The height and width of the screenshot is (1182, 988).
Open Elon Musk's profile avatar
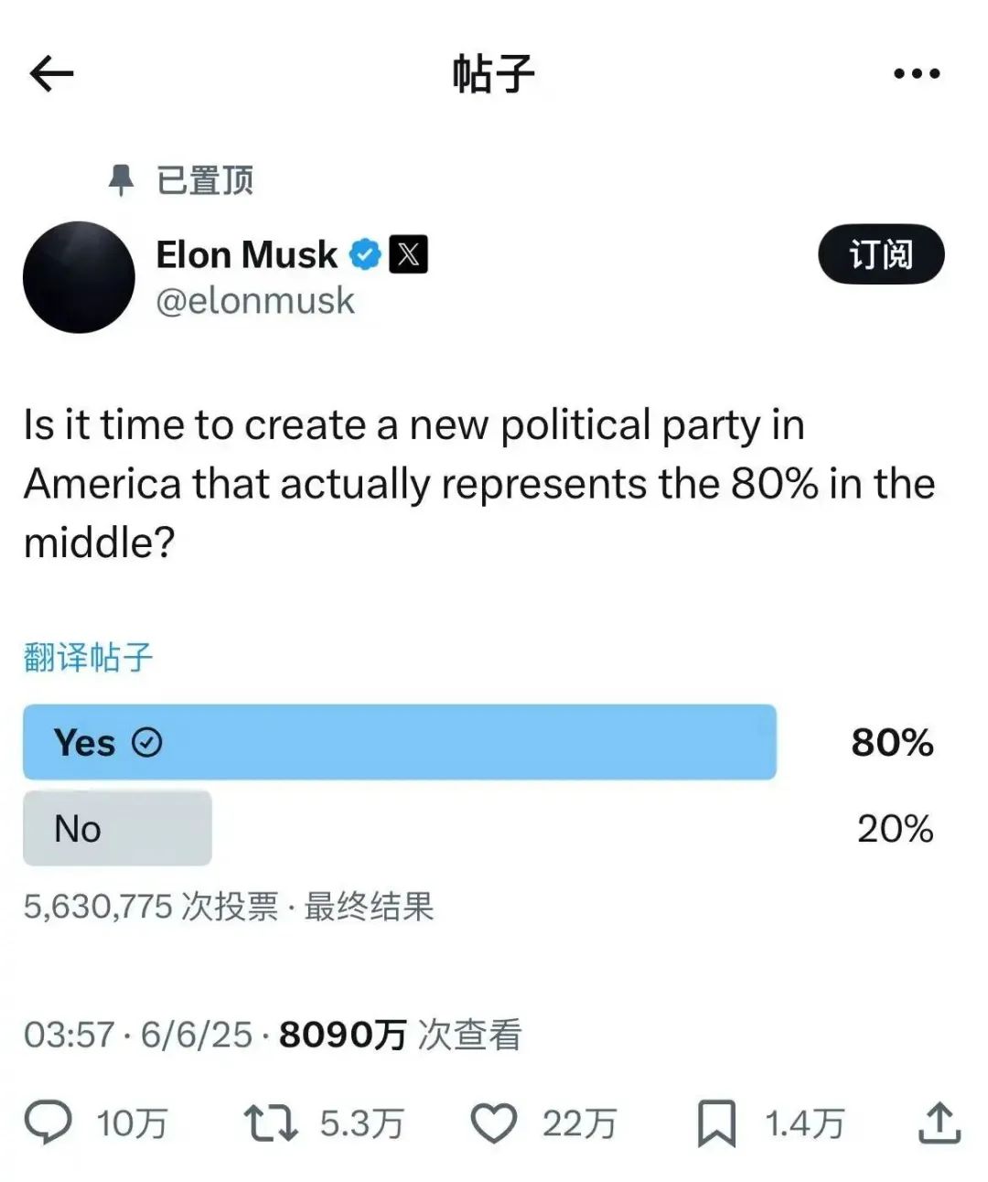[80, 277]
